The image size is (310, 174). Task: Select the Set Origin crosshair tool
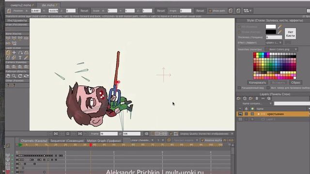coord(14,53)
